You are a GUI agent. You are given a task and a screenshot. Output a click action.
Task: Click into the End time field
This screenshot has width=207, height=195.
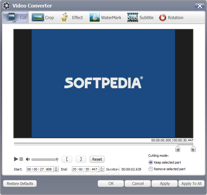pos(85,169)
